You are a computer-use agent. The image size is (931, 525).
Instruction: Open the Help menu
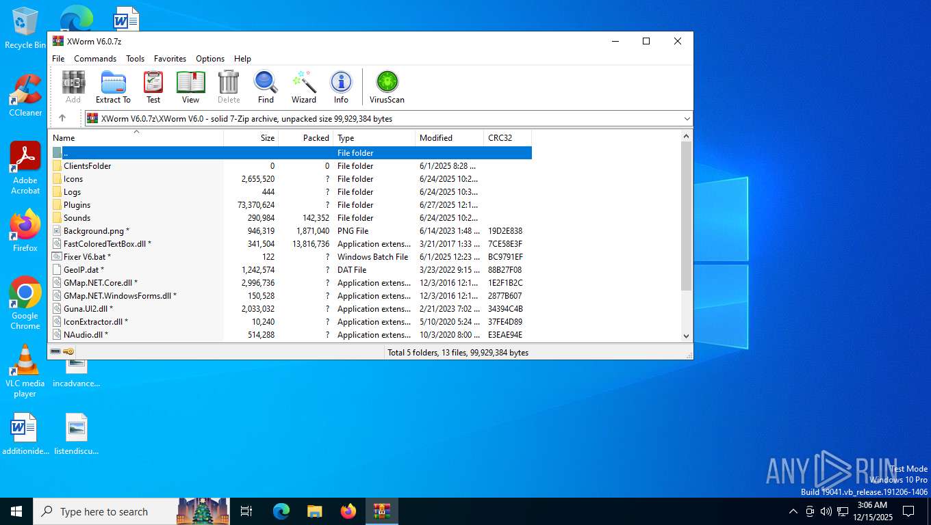tap(242, 59)
